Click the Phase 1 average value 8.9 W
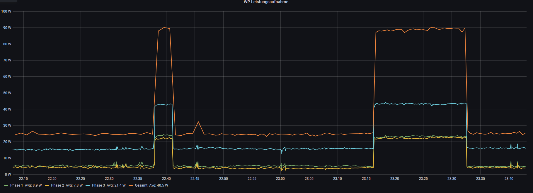 pos(33,185)
